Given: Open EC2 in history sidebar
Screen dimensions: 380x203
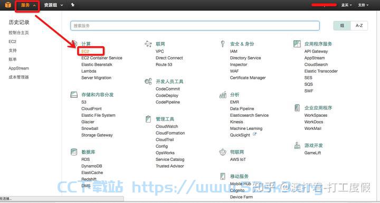Looking at the screenshot, I should [x=12, y=42].
